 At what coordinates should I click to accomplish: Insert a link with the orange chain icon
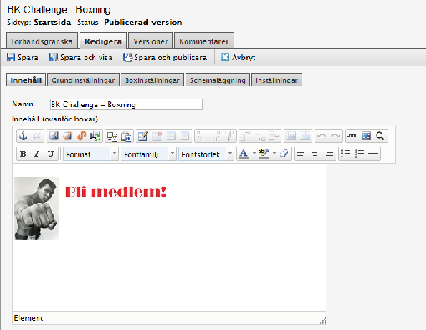click(81, 136)
